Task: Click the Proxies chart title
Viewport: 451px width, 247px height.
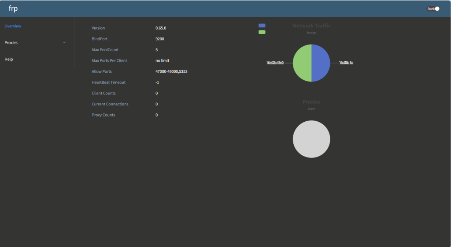Action: point(311,102)
